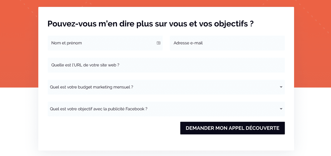331x156 pixels.
Task: Click the "Quelle est l'URL" placeholder text
Action: point(85,65)
